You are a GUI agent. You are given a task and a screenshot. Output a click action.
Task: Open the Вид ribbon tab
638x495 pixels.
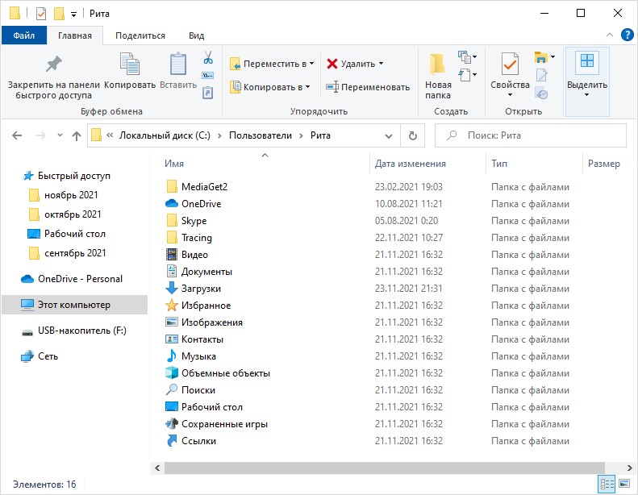(196, 35)
